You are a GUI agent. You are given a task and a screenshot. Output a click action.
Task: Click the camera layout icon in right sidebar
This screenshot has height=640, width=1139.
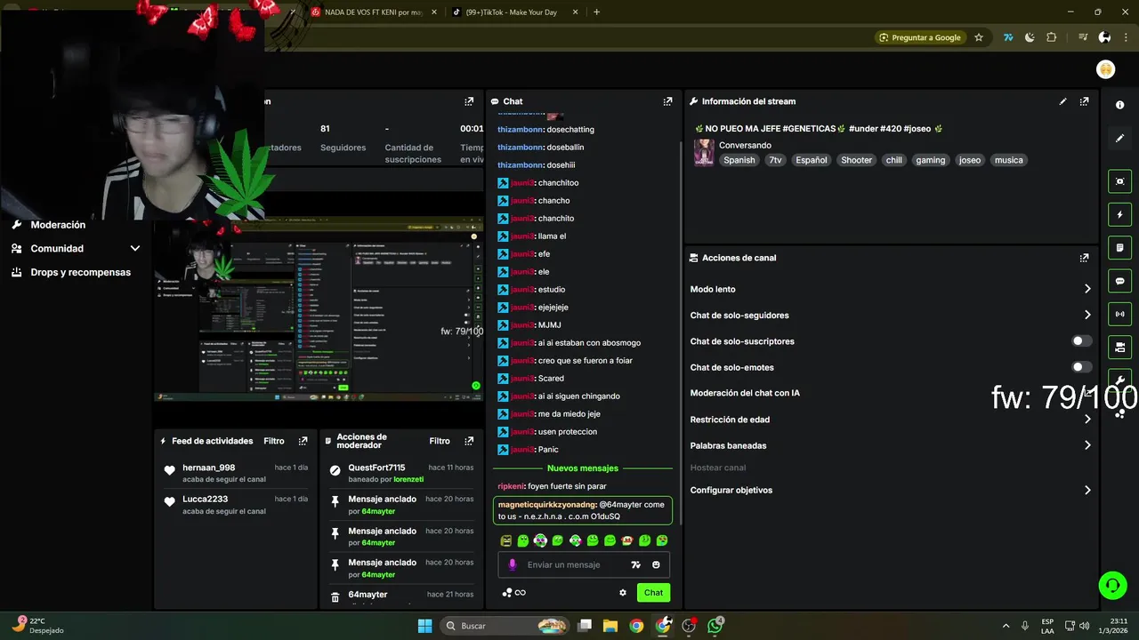pos(1119,347)
